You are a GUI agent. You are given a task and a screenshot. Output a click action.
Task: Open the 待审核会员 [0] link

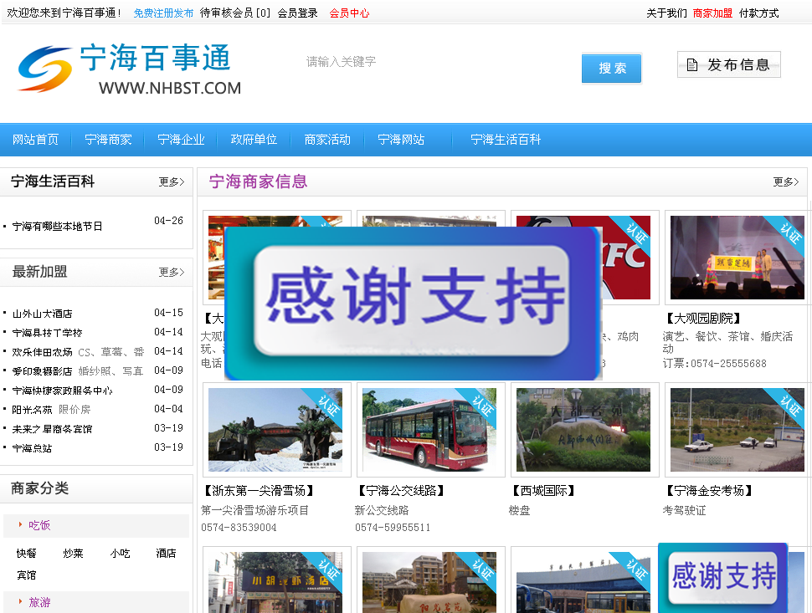[x=235, y=13]
